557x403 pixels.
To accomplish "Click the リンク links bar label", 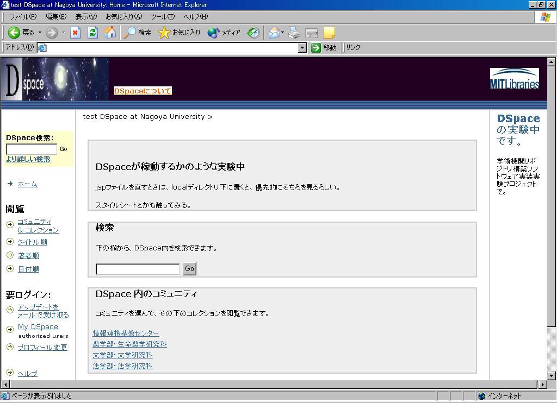I will click(353, 48).
